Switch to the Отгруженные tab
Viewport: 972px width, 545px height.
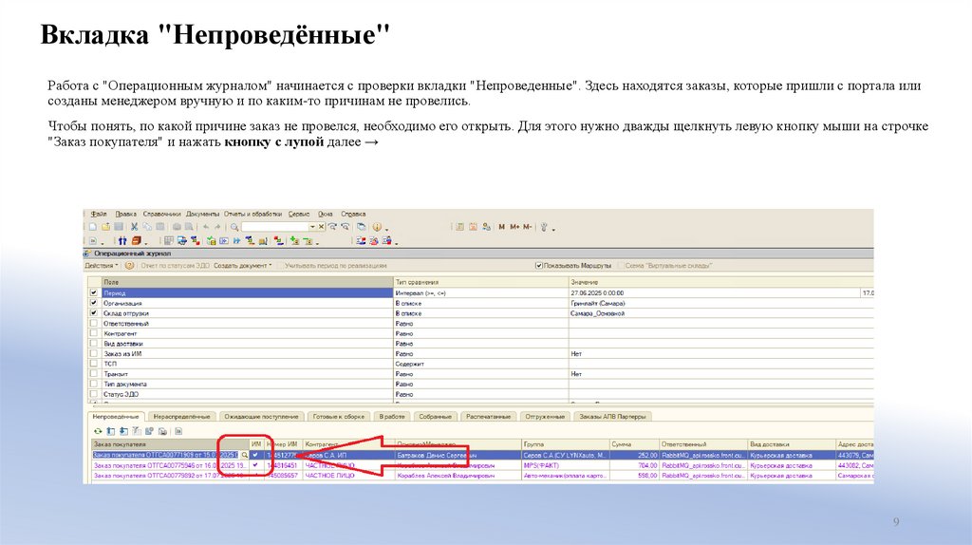click(545, 417)
